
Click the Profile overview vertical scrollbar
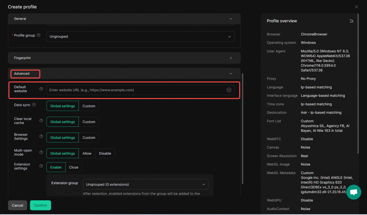point(358,84)
